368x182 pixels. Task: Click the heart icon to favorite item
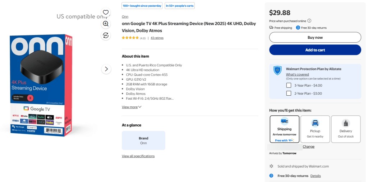point(106,13)
